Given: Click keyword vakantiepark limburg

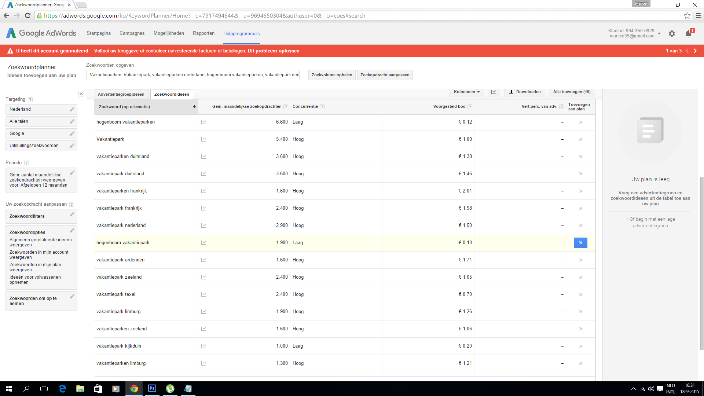Looking at the screenshot, I should click(118, 312).
